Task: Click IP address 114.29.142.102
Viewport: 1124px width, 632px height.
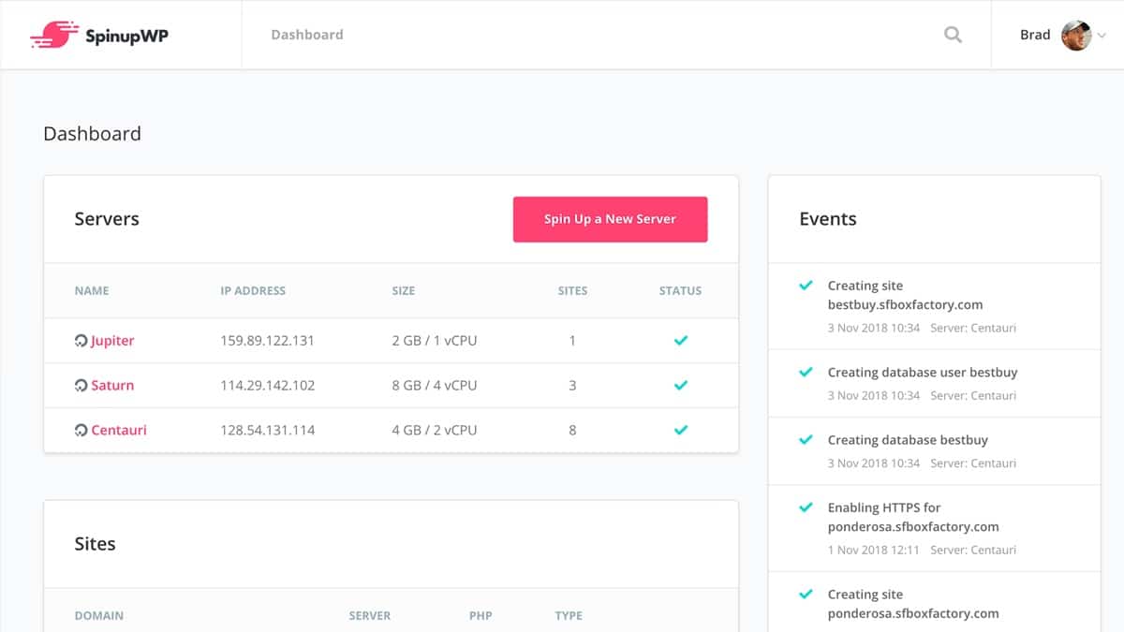Action: pos(267,386)
